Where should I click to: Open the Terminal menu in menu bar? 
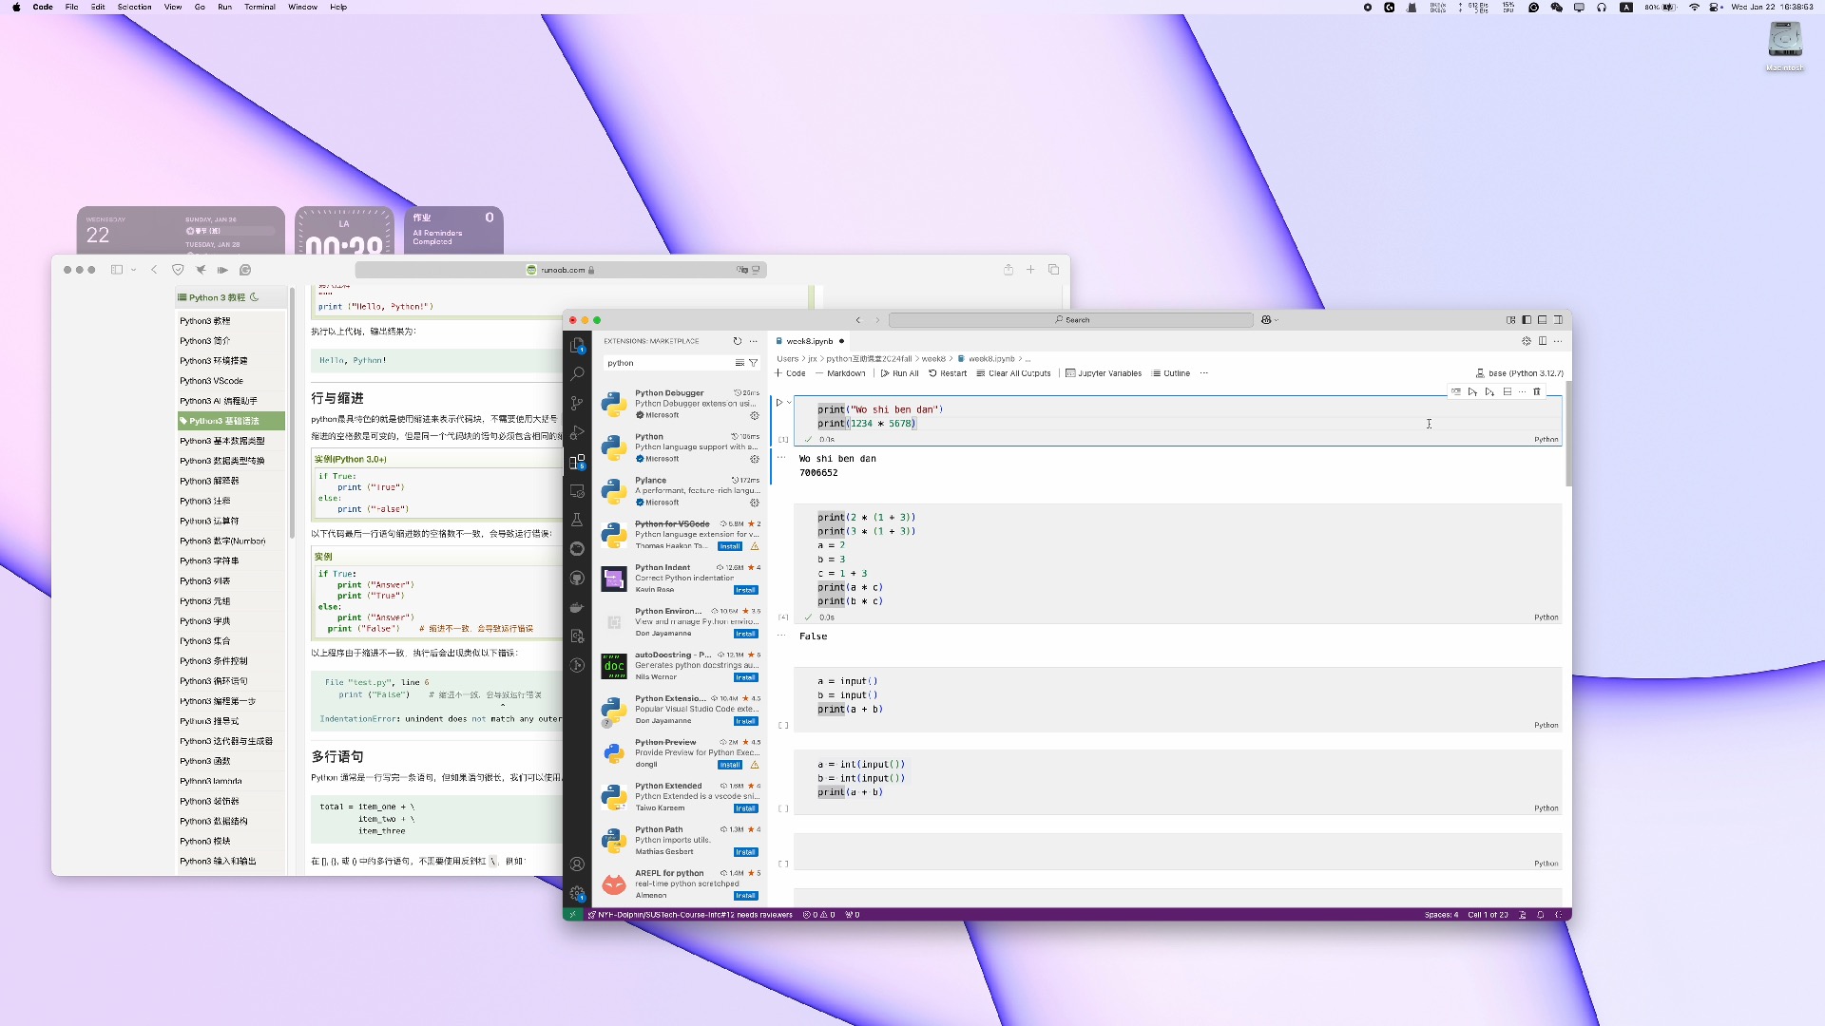[259, 7]
